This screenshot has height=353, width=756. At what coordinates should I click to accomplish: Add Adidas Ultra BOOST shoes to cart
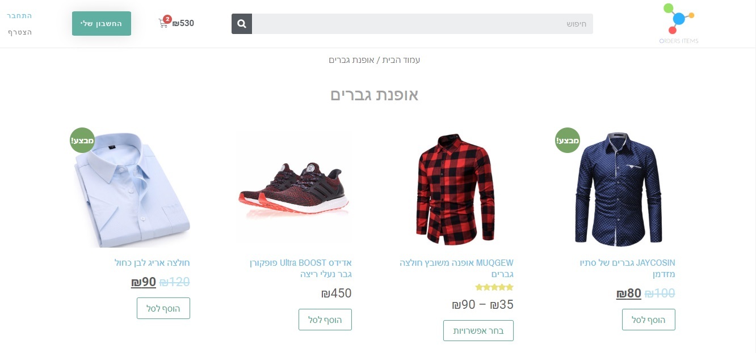325,320
